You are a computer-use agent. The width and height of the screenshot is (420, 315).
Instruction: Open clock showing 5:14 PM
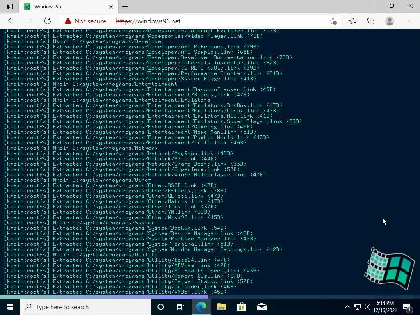tap(385, 307)
